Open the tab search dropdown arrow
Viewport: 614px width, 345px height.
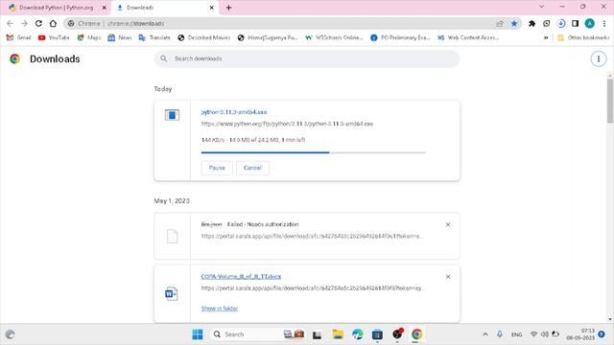pos(541,7)
